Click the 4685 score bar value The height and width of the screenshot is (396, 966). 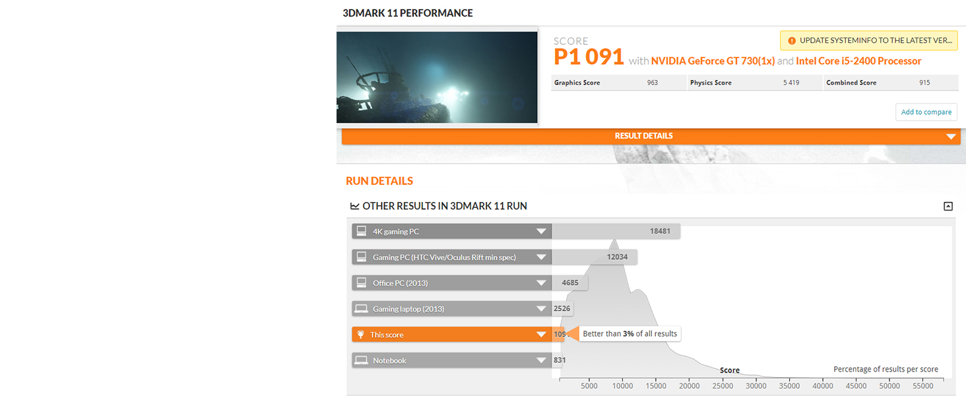click(x=570, y=282)
